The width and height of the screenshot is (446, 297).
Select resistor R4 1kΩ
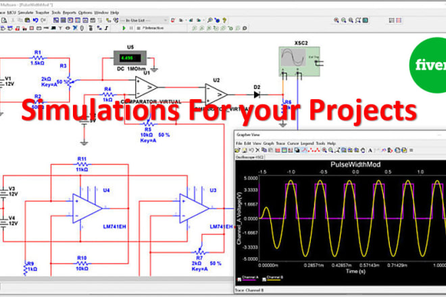click(107, 94)
